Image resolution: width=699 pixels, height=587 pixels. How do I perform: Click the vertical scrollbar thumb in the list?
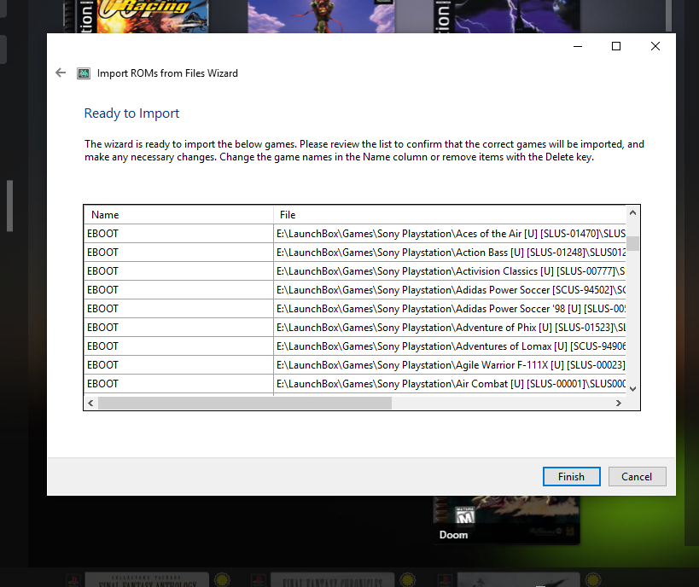tap(632, 243)
